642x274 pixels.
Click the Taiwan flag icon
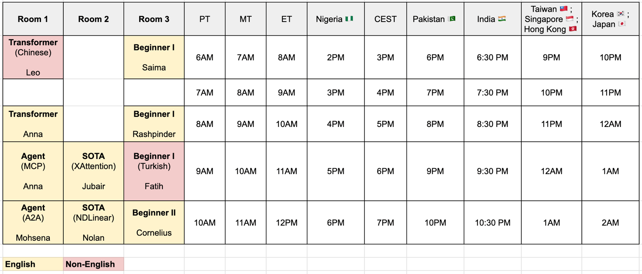click(564, 9)
